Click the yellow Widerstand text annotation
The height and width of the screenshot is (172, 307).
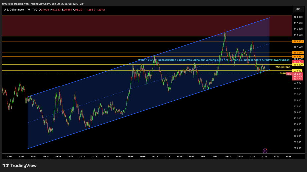[x=282, y=67]
